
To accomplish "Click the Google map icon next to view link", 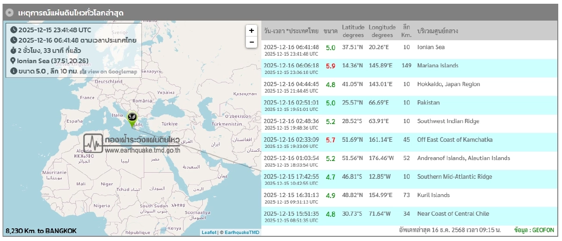I will [x=83, y=72].
